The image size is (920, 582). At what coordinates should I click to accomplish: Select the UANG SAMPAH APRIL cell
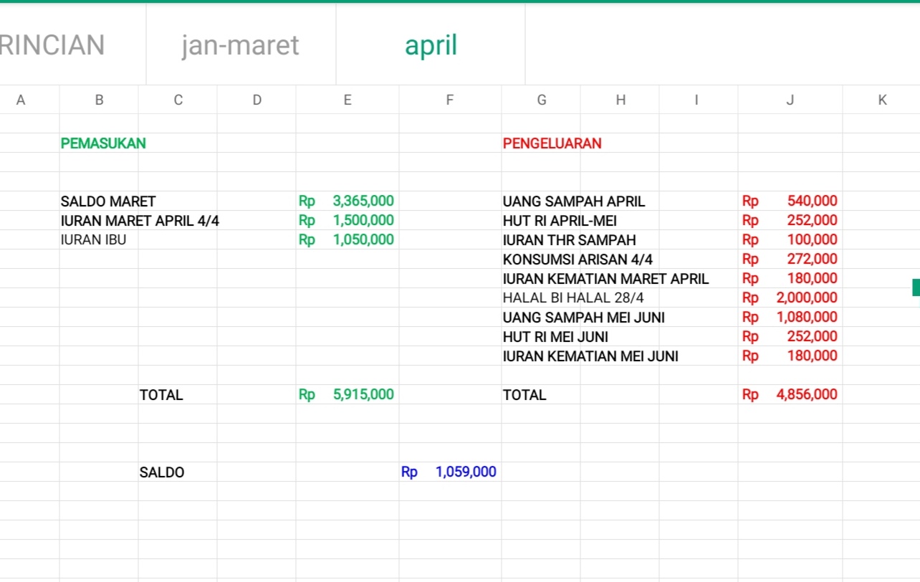click(x=541, y=201)
